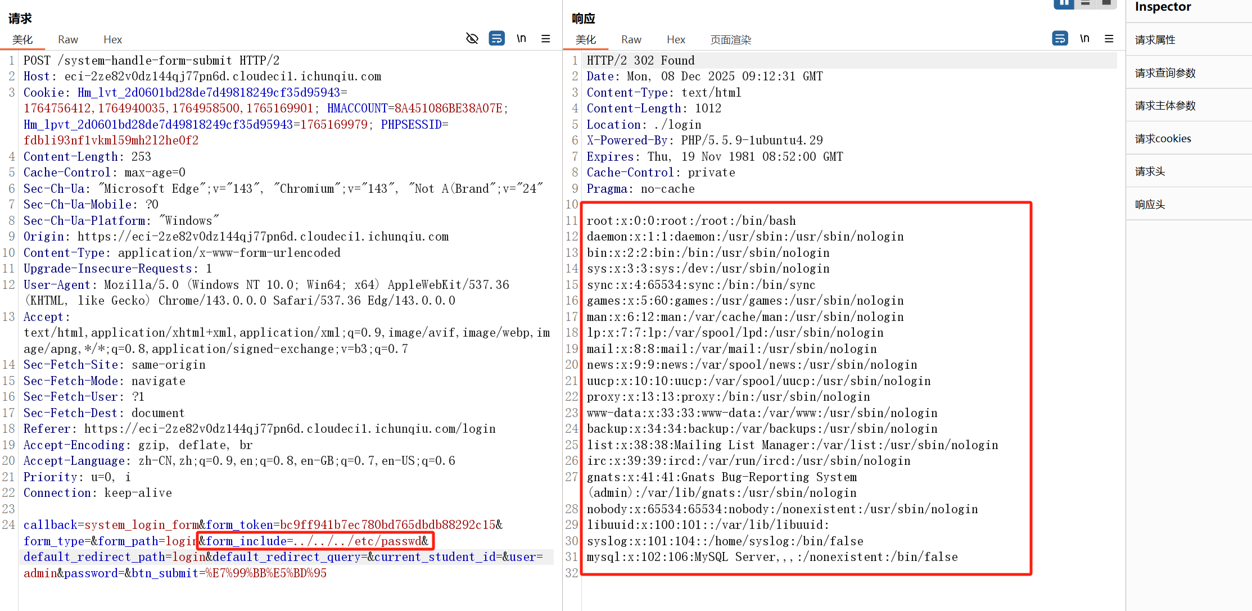Screen dimensions: 1252x611
Task: Expand 请求属性 section in Inspector
Action: [x=1155, y=39]
